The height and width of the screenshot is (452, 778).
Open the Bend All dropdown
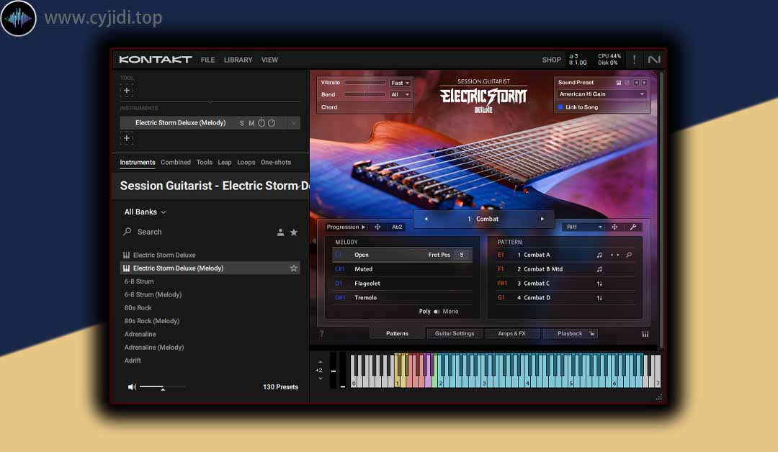click(x=400, y=95)
